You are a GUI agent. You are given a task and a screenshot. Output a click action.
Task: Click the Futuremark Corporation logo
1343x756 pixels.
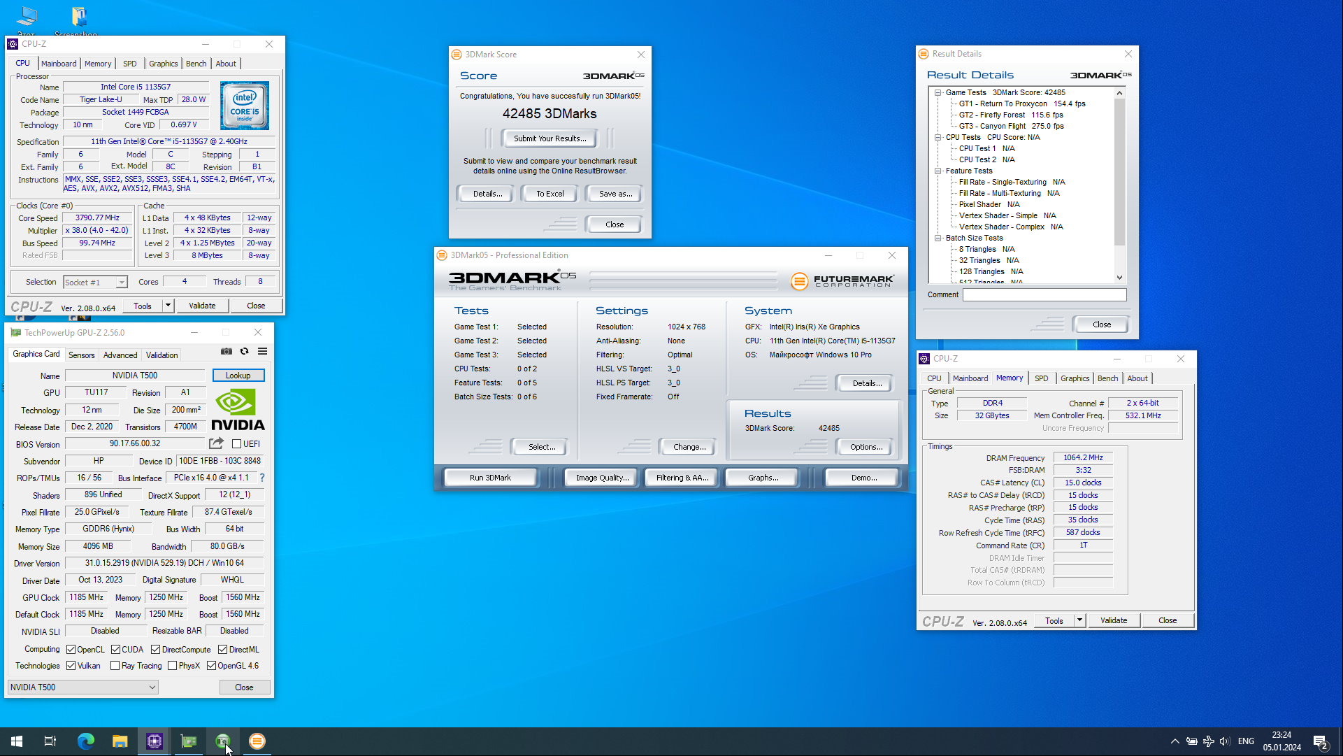[842, 281]
